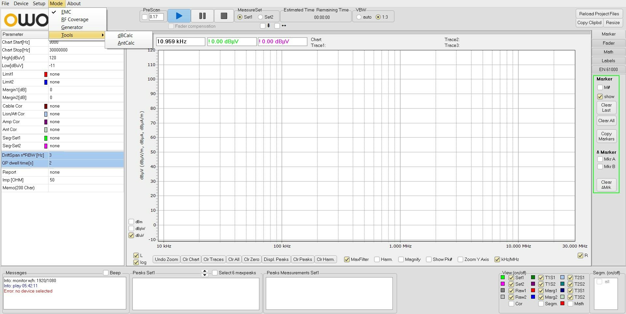Disable the MaxFilter option

coord(346,259)
